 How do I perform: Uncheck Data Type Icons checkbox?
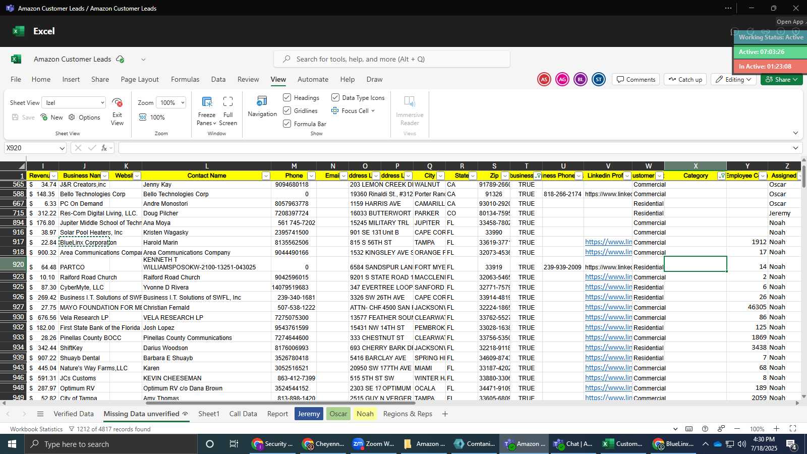pyautogui.click(x=335, y=97)
